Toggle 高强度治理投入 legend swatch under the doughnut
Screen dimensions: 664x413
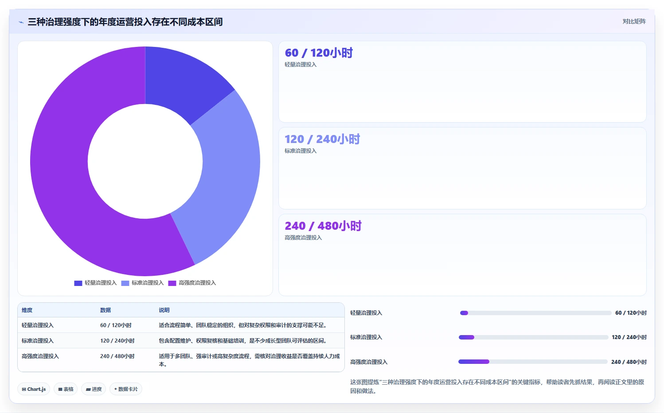[172, 283]
